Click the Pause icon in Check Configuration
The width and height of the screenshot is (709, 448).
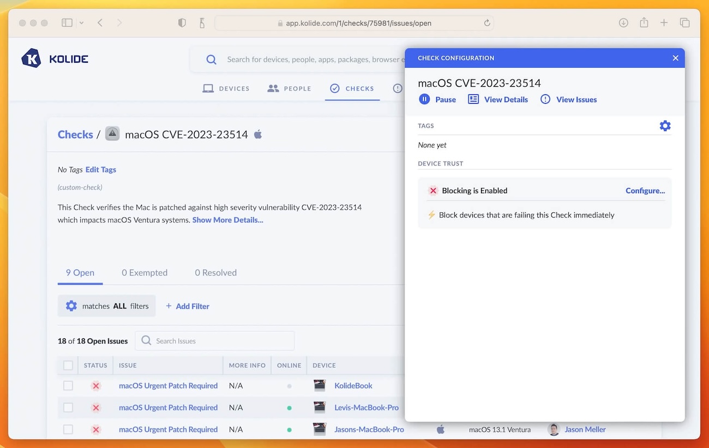[424, 99]
